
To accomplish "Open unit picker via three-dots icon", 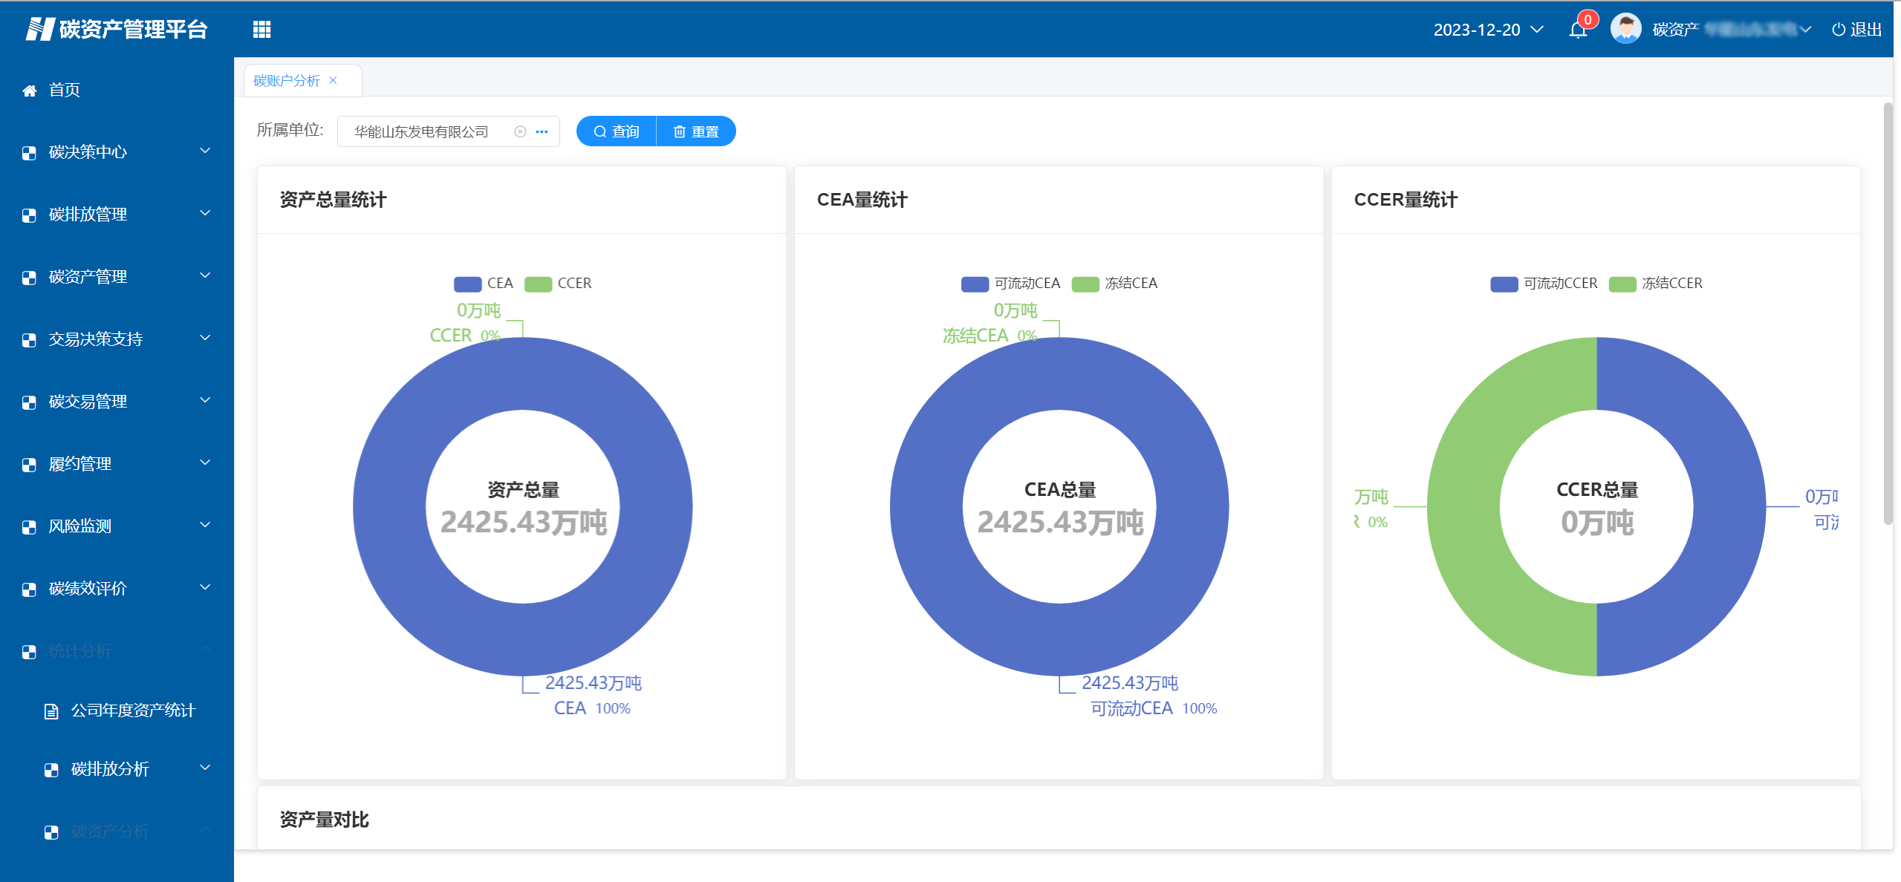I will (542, 131).
